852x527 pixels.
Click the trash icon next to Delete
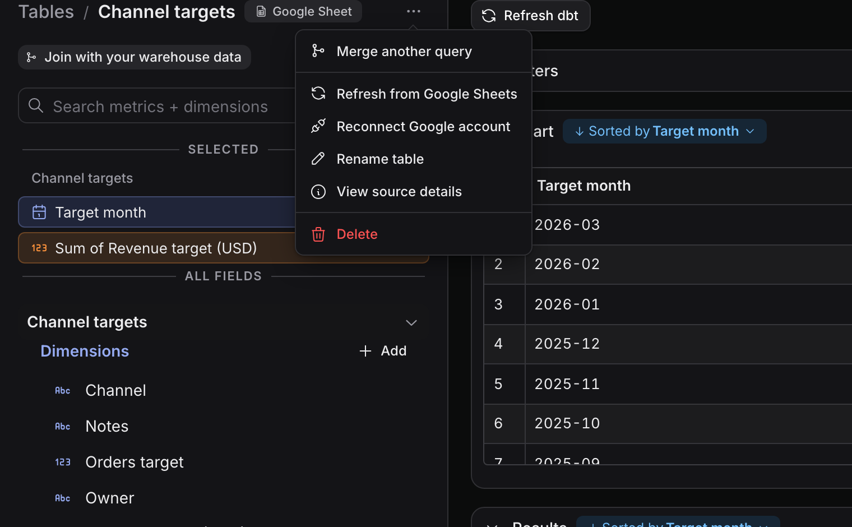tap(318, 234)
